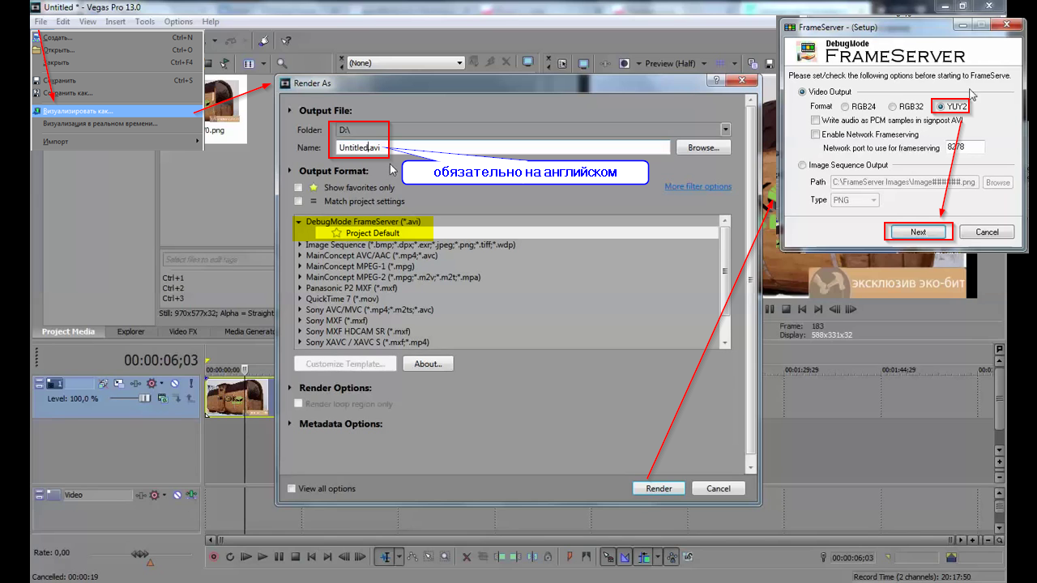This screenshot has height=583, width=1037.
Task: Click the Mute icon on the Video bus track
Action: (177, 495)
